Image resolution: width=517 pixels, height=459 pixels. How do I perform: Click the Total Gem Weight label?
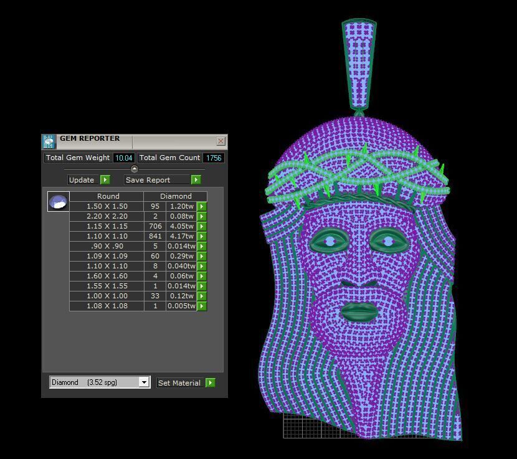pyautogui.click(x=78, y=158)
